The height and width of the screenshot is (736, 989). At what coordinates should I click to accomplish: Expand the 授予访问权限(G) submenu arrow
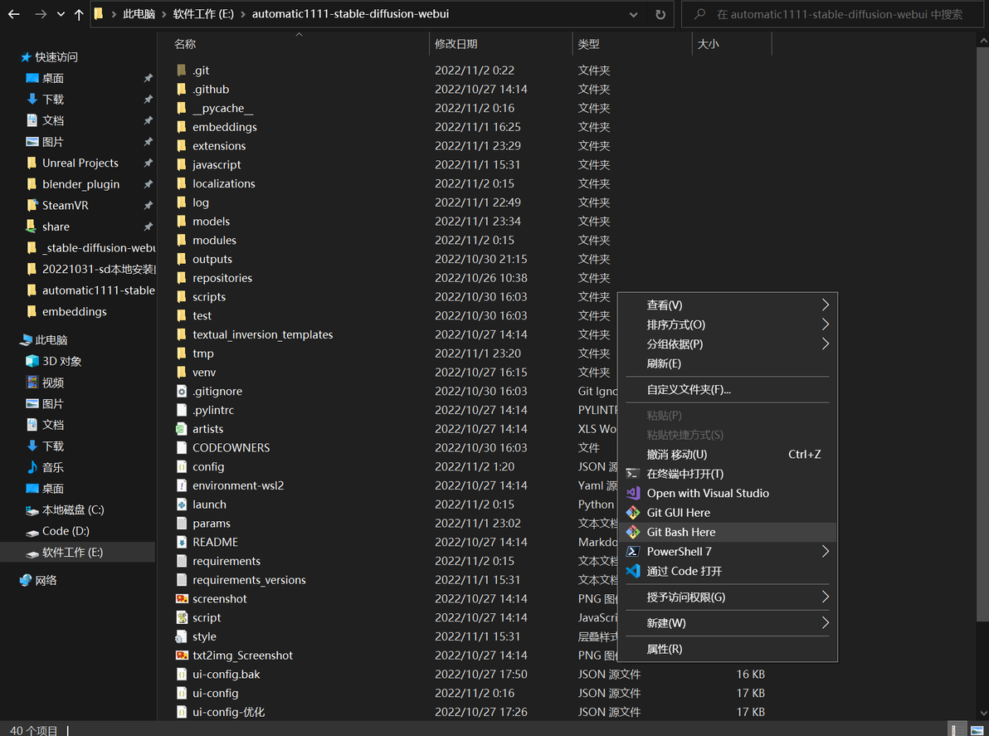click(825, 597)
